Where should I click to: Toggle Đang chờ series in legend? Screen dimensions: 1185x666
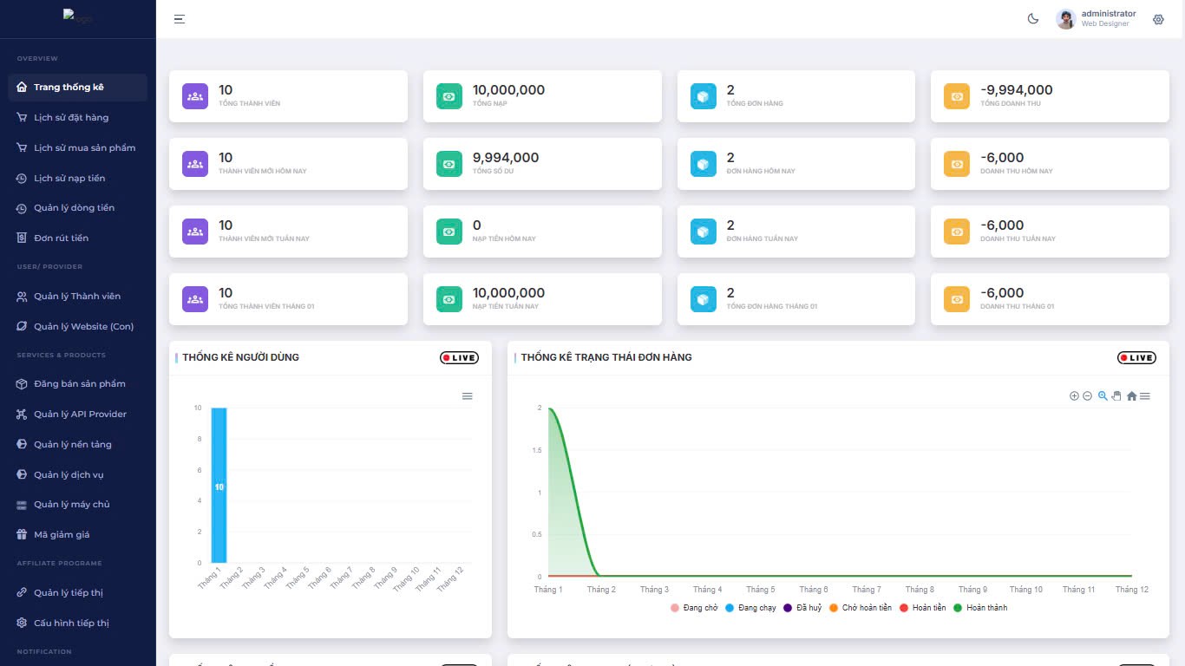[694, 608]
